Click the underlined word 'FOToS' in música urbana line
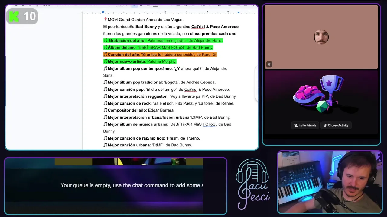This screenshot has height=217, width=387. coord(209,124)
